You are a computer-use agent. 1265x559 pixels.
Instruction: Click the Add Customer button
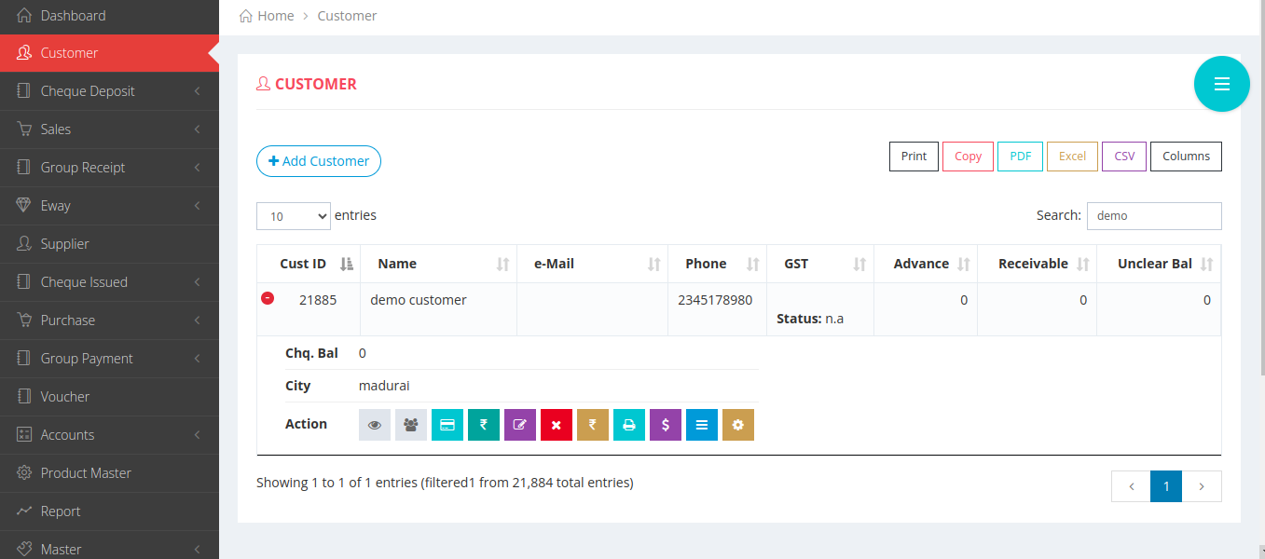(319, 161)
